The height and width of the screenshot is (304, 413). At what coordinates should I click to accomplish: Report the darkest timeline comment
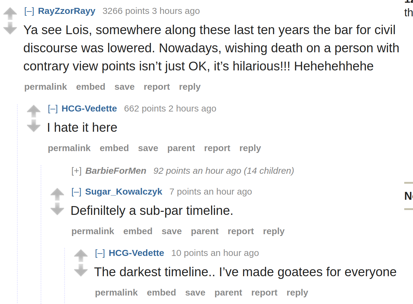pyautogui.click(x=264, y=293)
